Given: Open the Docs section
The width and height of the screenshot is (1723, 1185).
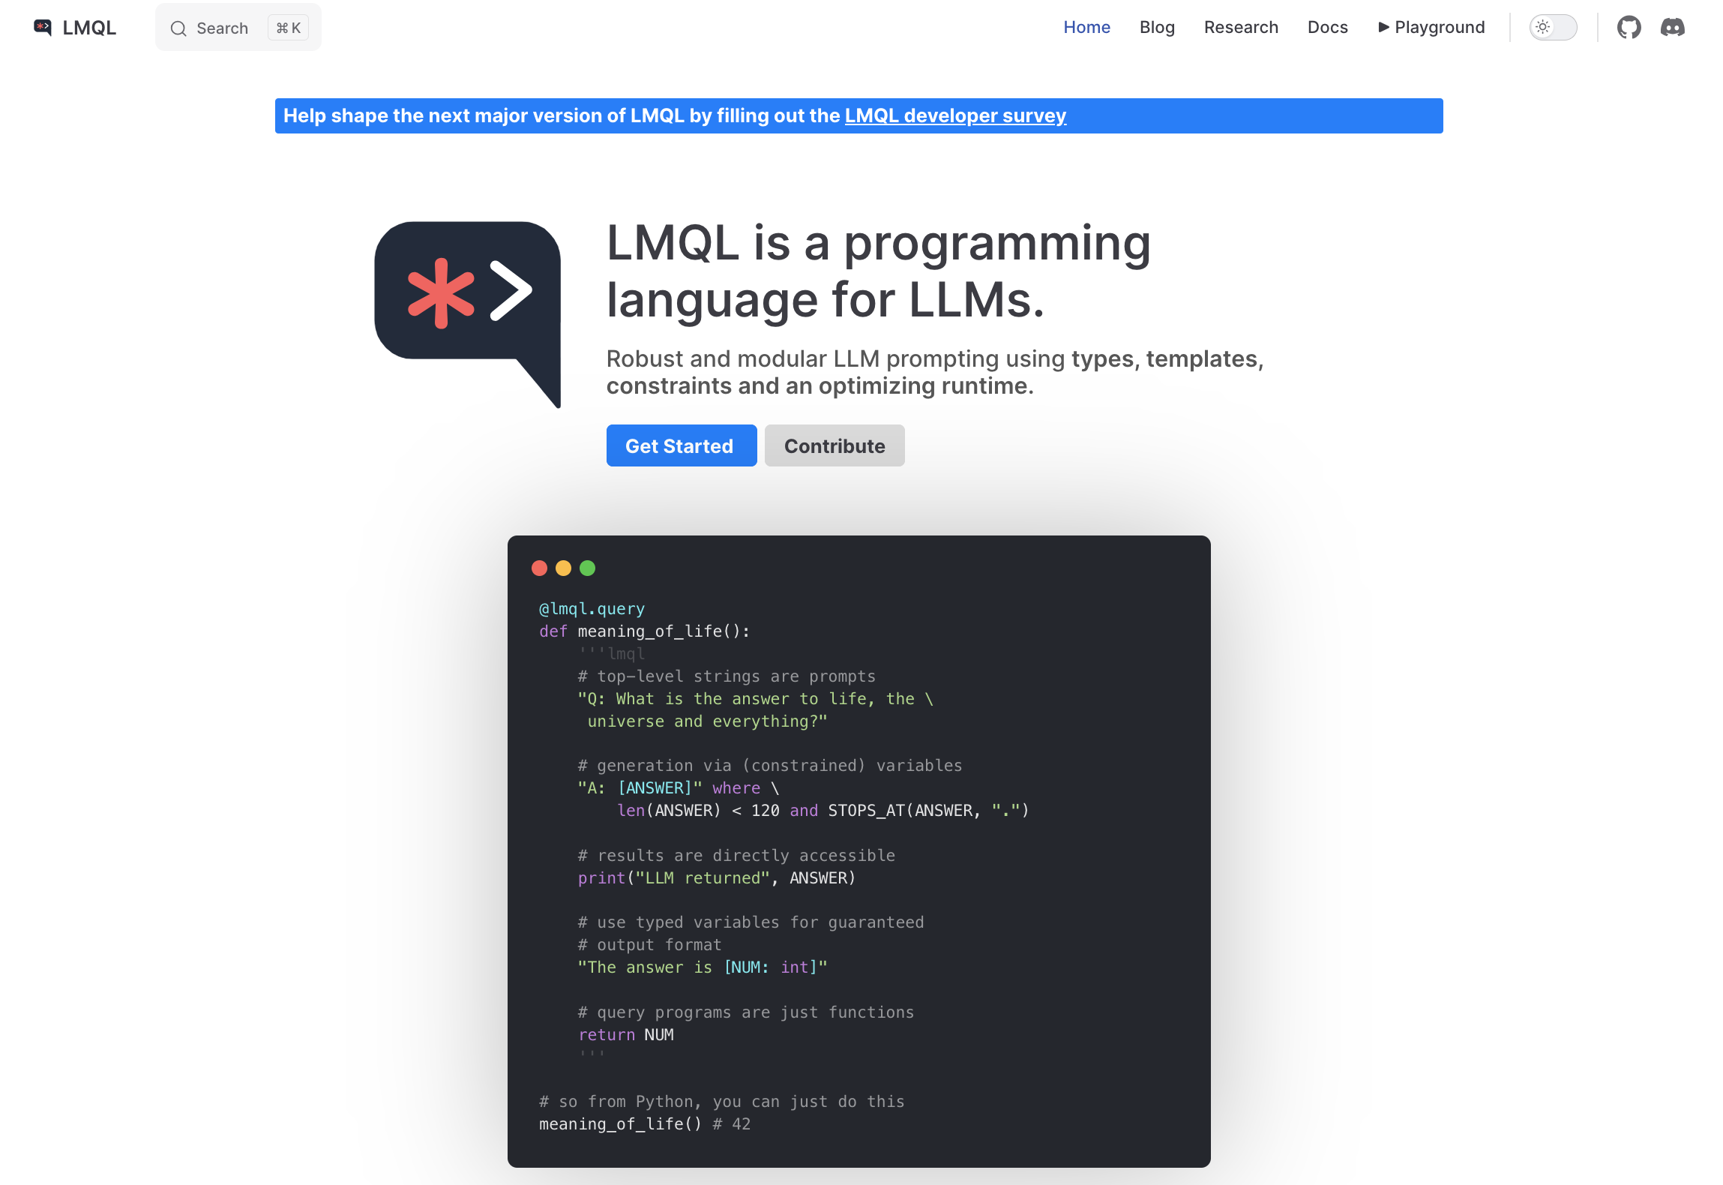Looking at the screenshot, I should click(1327, 28).
